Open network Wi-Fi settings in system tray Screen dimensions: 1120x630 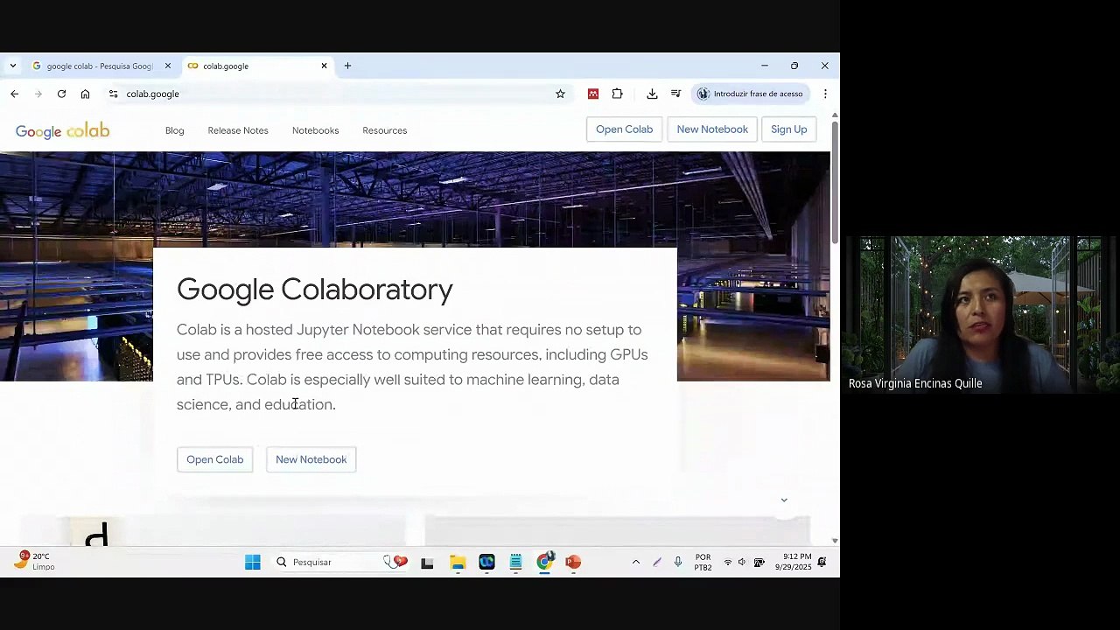pos(727,562)
